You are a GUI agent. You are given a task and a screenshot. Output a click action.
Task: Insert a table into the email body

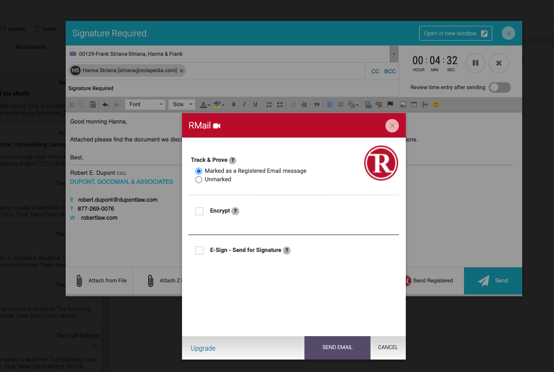coord(414,105)
